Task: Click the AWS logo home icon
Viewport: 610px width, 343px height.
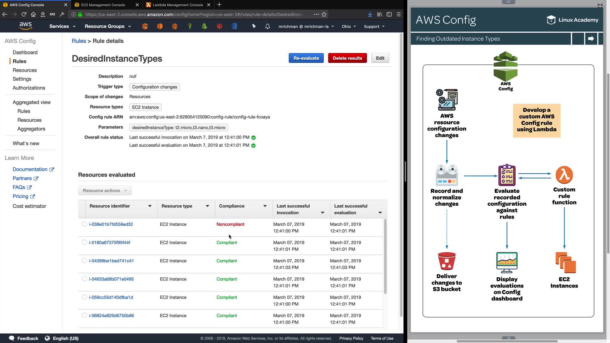Action: [x=25, y=26]
